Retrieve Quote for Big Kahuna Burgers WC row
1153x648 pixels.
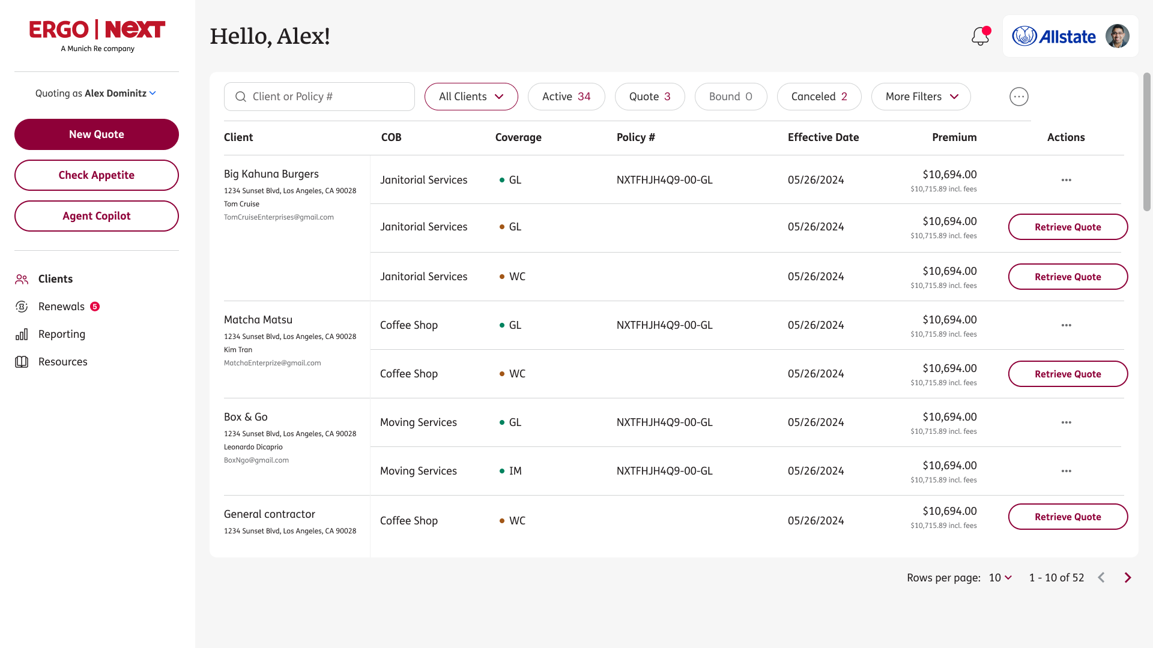(1068, 277)
